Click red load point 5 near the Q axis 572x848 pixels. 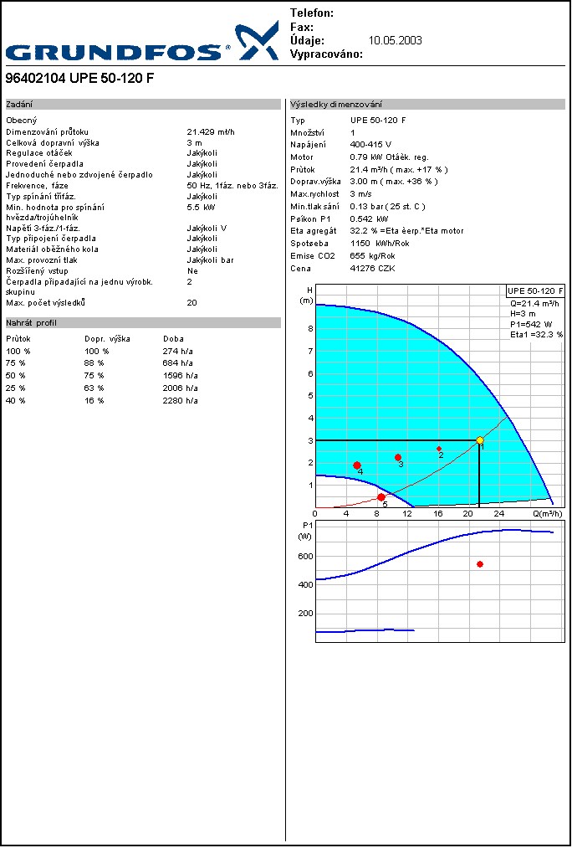tap(381, 497)
